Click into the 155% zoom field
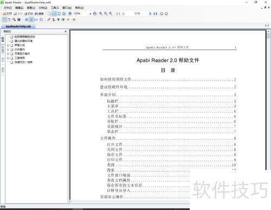Screen dimensions: 271x210 (81, 14)
